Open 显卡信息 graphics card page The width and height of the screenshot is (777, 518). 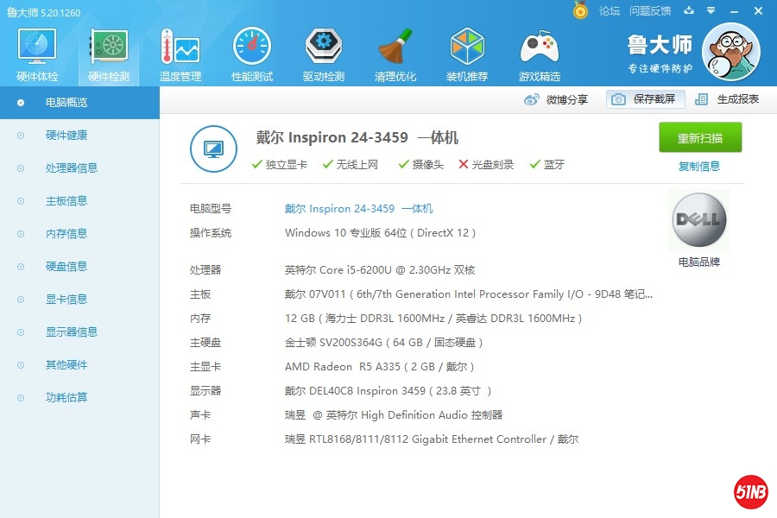click(x=66, y=300)
